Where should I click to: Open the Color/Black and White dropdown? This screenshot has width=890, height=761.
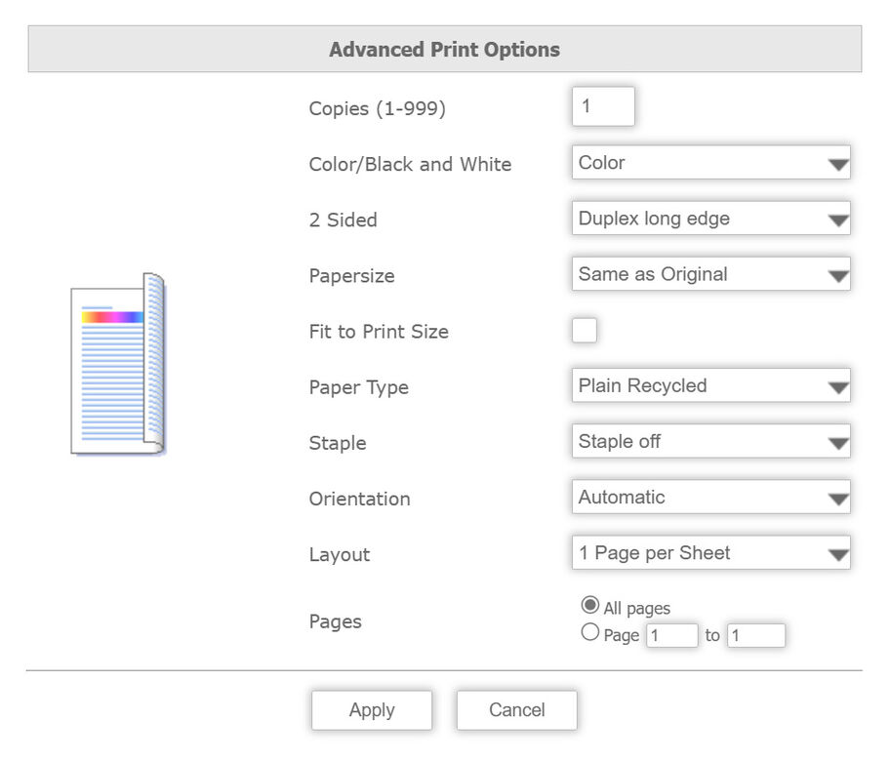click(710, 163)
